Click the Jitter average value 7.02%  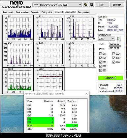tap(73, 129)
